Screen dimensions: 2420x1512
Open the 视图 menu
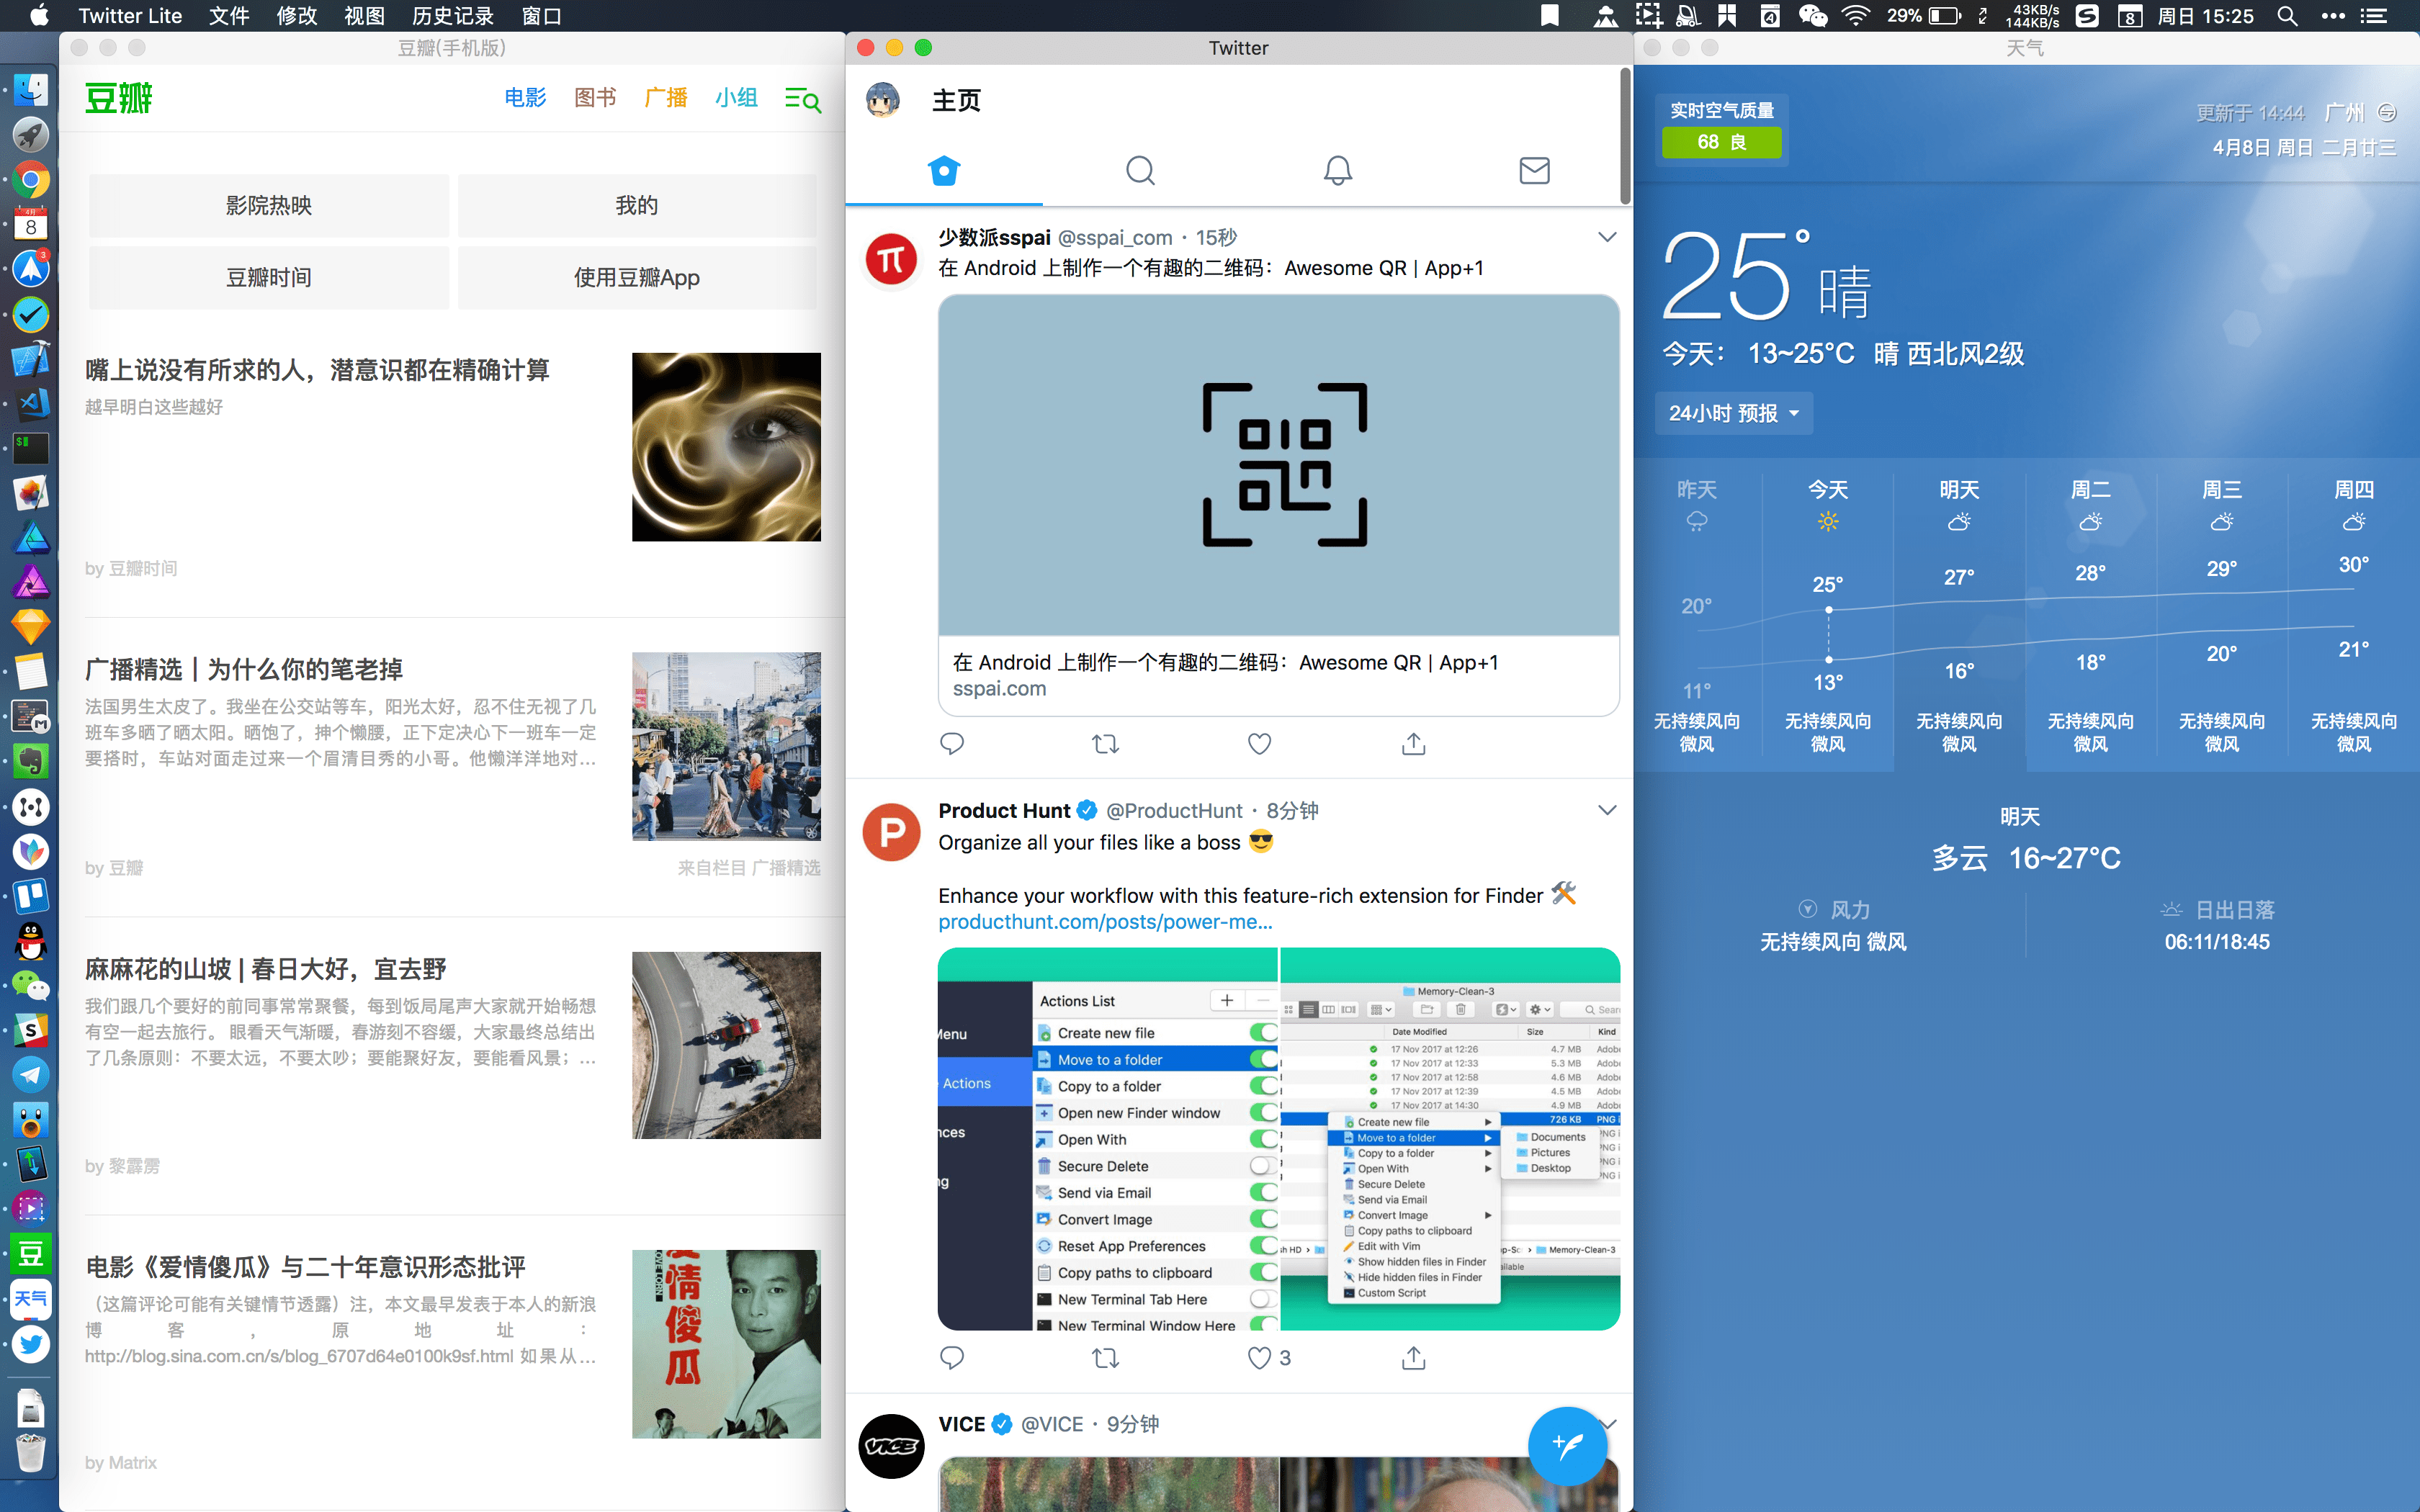(x=364, y=16)
